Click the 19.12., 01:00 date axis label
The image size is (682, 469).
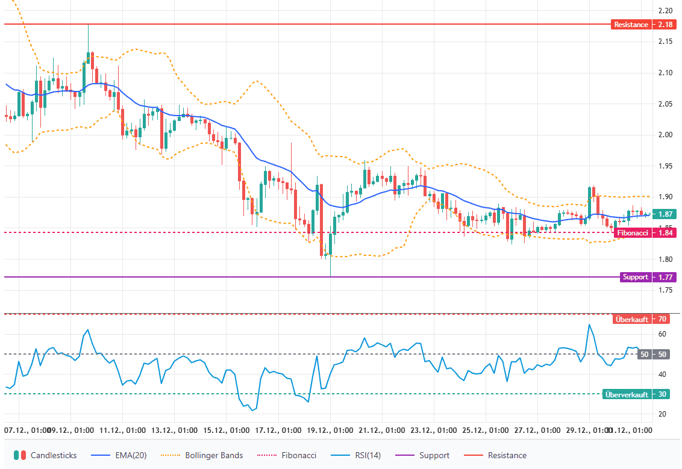tap(330, 430)
